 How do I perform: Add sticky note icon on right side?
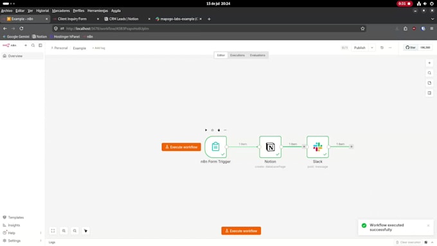pos(429,83)
